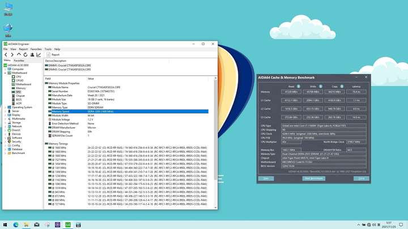Click the Report toolbar button

tap(53, 55)
